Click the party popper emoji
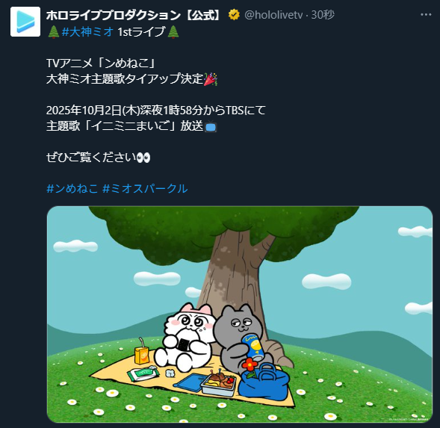This screenshot has width=440, height=428. point(210,79)
